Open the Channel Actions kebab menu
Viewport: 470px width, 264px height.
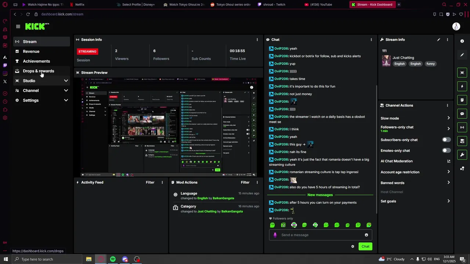point(447,105)
